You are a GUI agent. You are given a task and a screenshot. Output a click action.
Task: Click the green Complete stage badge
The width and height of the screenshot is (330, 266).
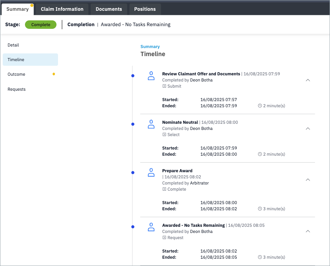pyautogui.click(x=41, y=25)
